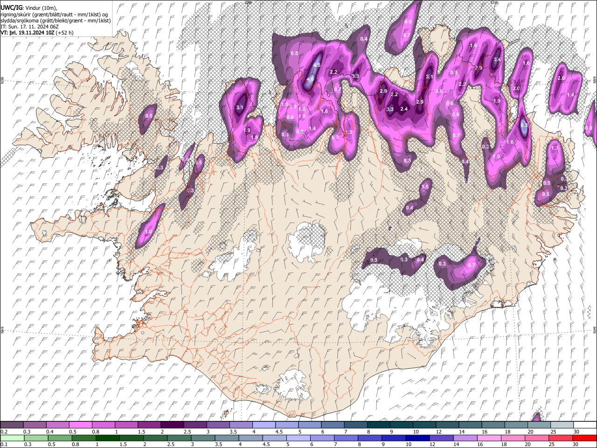Click the '4.6' snowfall value on the map
Viewport: 597px width, 448px height.
310,79
